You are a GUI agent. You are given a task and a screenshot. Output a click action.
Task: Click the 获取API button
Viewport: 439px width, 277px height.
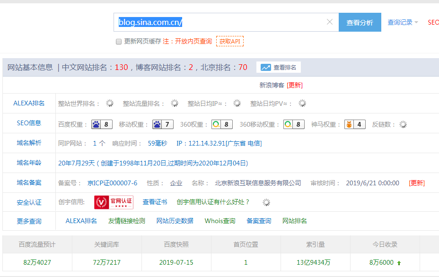point(230,42)
